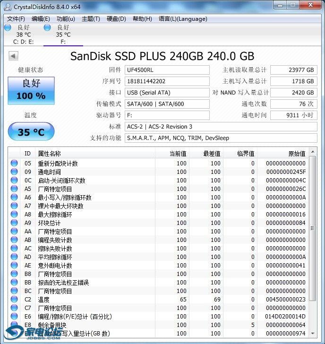
Task: Click the firmware field UF4500RL
Action: (x=167, y=70)
